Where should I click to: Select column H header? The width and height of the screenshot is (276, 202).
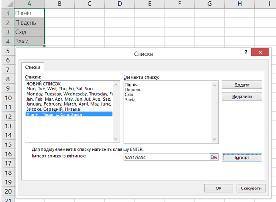click(239, 4)
